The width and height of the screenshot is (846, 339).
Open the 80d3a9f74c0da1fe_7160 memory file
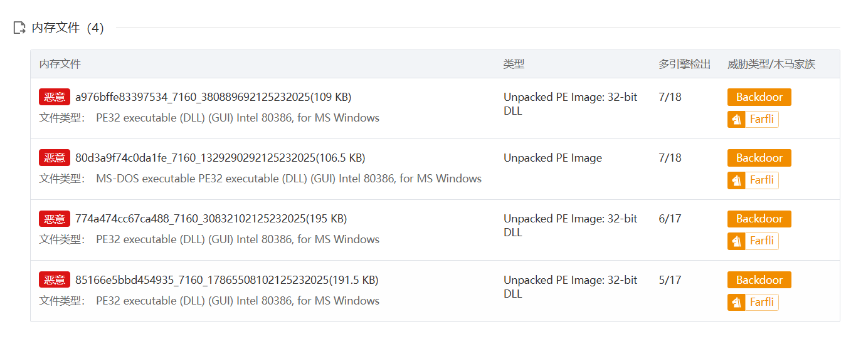tap(220, 158)
